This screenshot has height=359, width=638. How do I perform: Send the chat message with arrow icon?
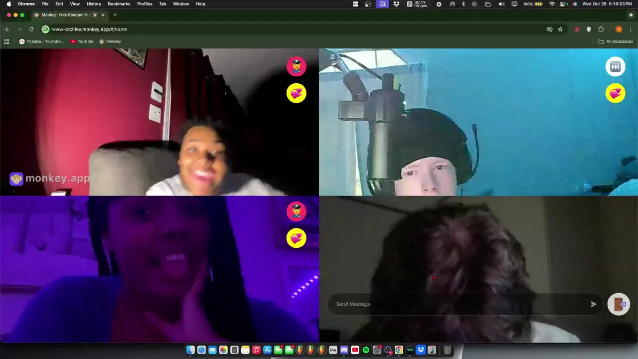coord(593,304)
